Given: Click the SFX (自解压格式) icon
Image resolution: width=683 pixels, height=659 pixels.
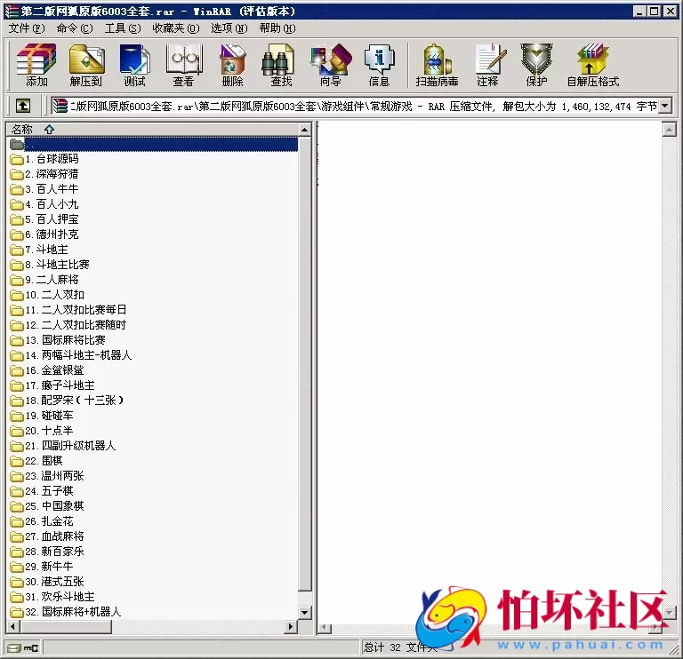Looking at the screenshot, I should [x=593, y=64].
